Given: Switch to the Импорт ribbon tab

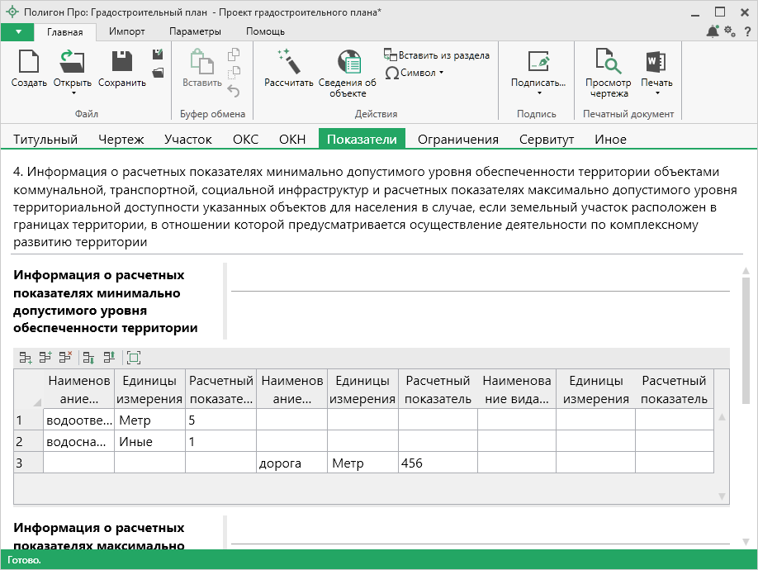Looking at the screenshot, I should pyautogui.click(x=126, y=31).
